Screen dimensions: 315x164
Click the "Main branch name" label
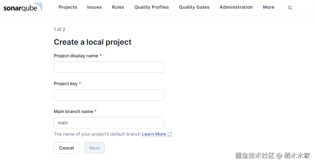pyautogui.click(x=73, y=111)
